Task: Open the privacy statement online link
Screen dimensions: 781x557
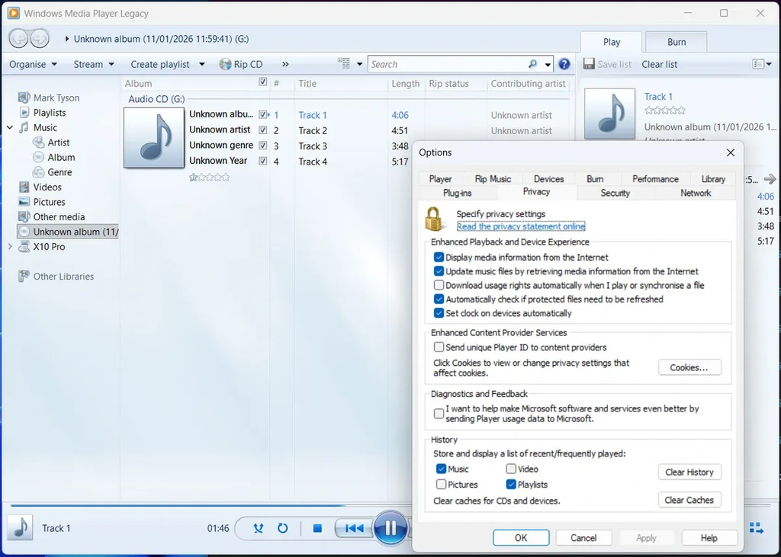Action: tap(521, 226)
